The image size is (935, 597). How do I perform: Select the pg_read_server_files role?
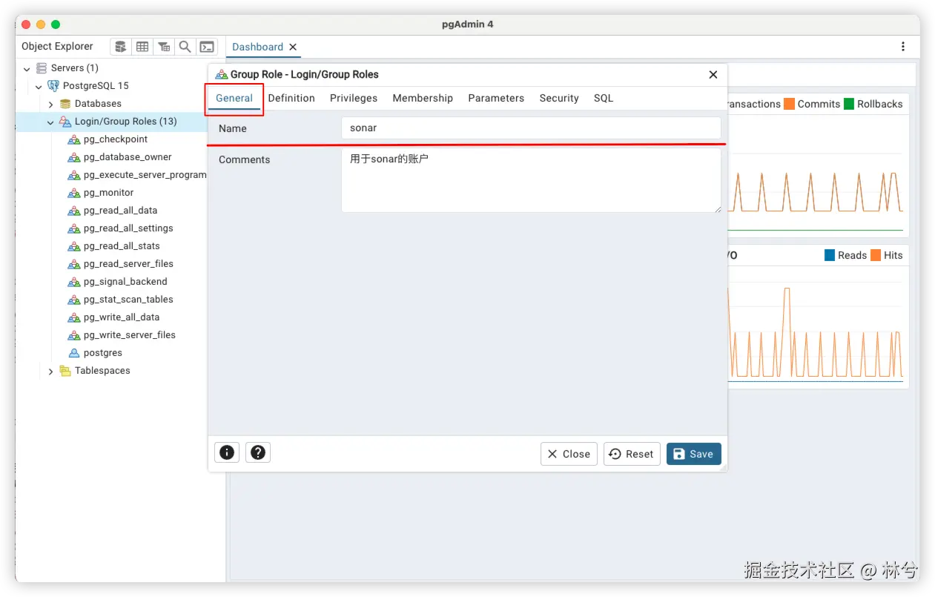coord(128,264)
